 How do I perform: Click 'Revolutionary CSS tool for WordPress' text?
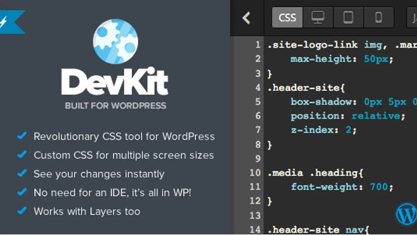[124, 136]
